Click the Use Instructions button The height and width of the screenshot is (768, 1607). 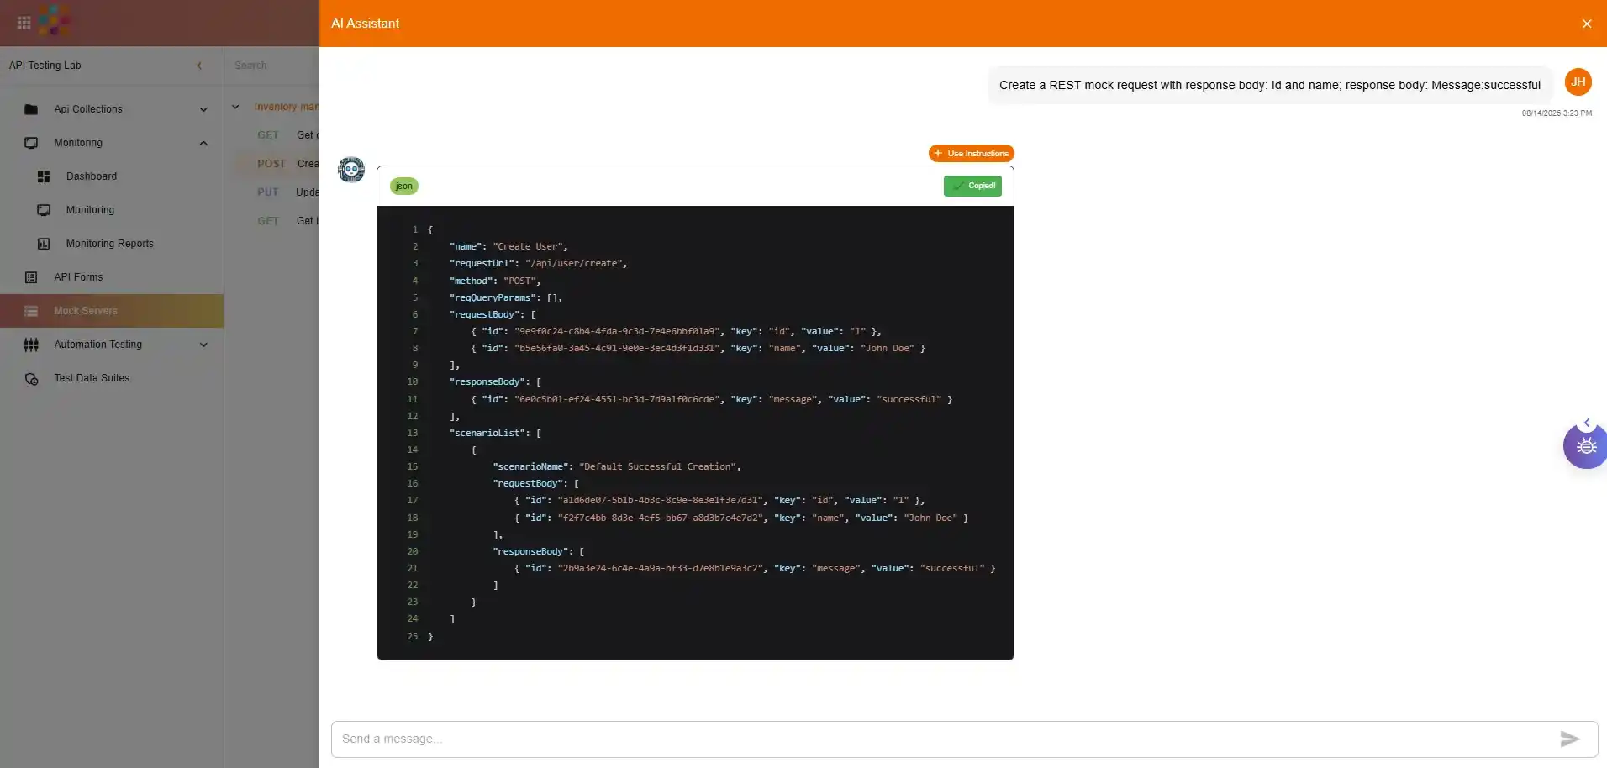971,154
